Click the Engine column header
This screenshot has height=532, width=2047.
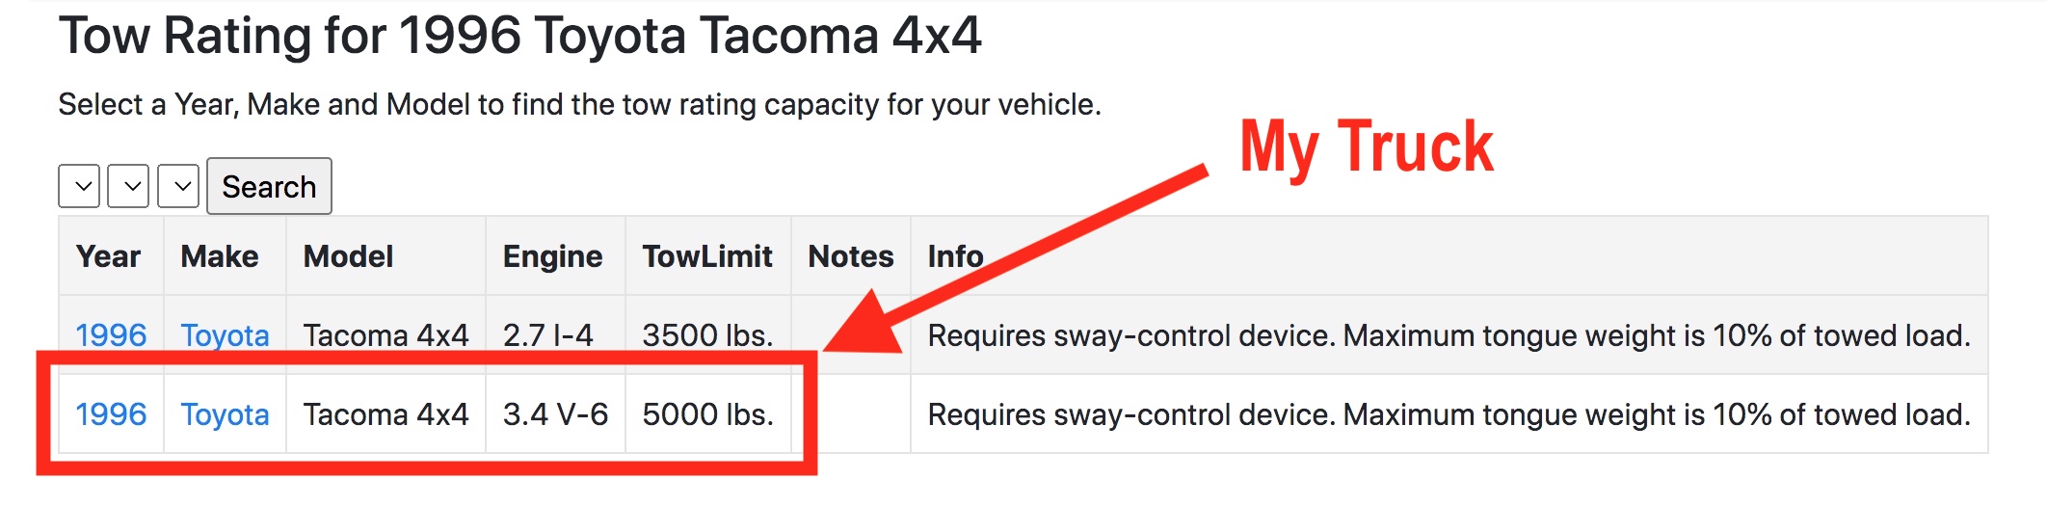(x=552, y=256)
